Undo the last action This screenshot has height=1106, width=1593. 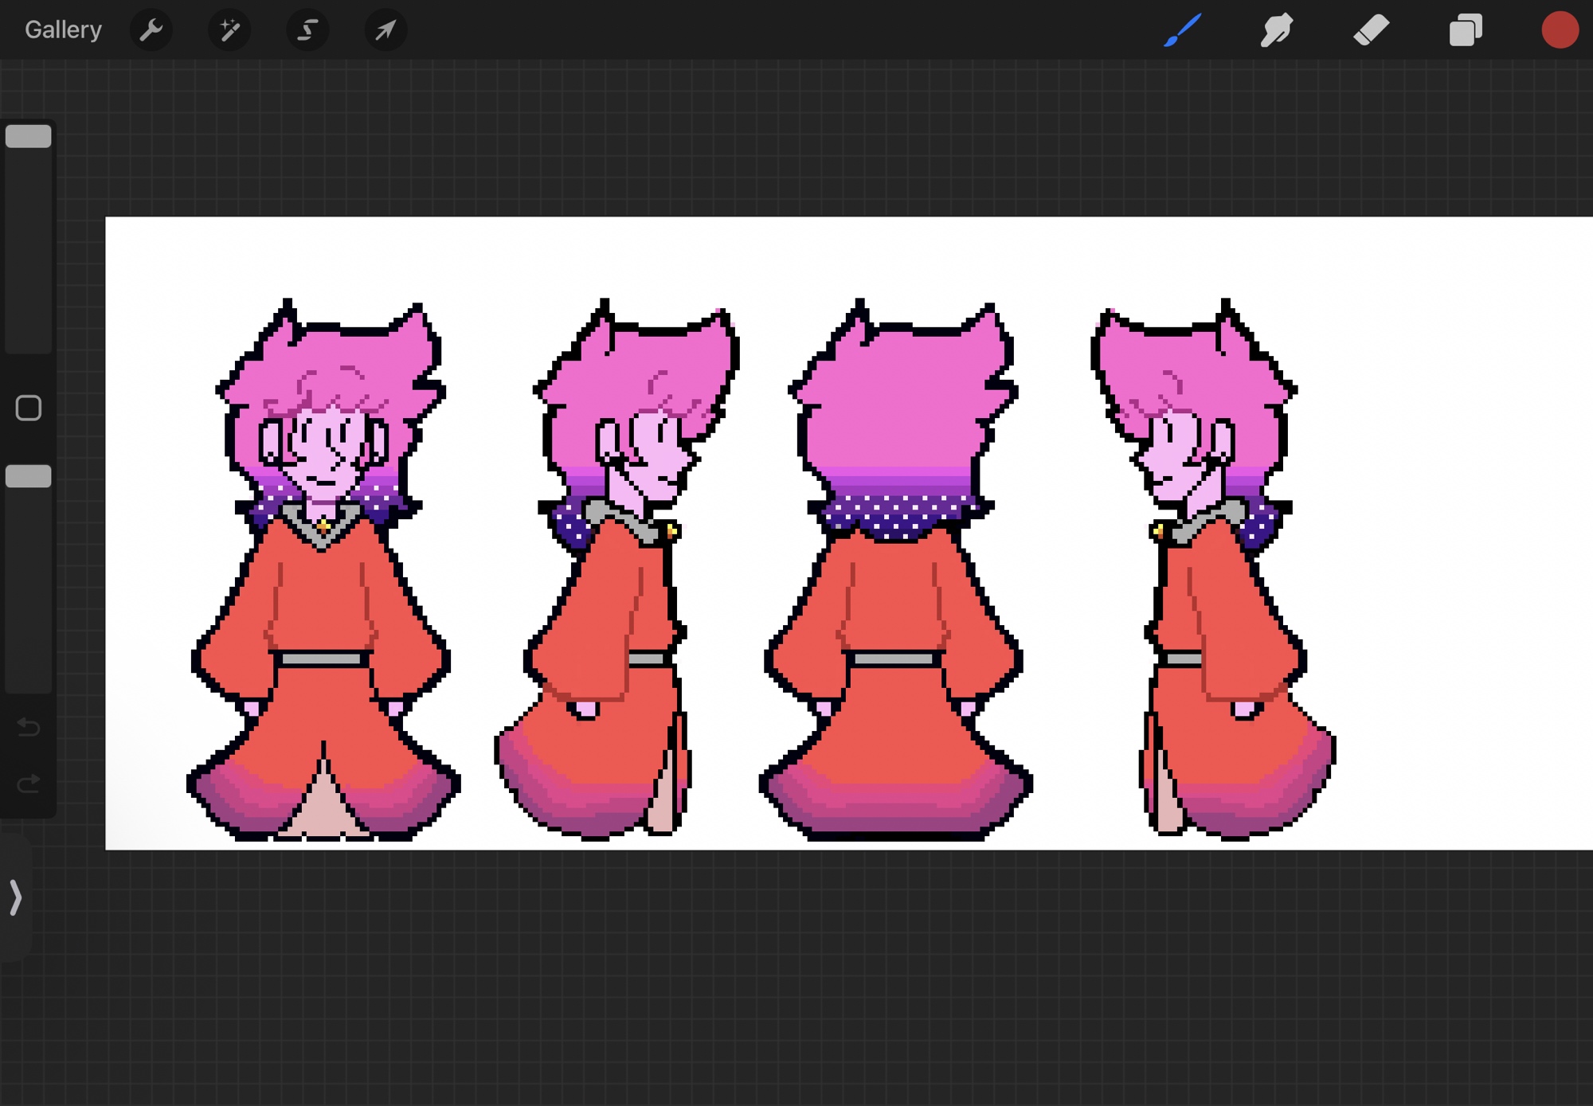[x=29, y=727]
